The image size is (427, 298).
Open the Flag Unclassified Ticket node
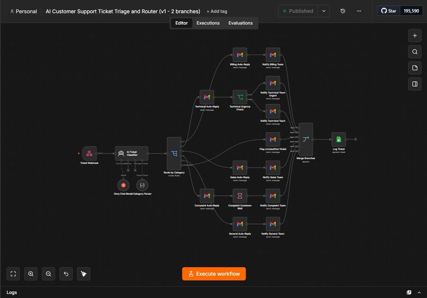[x=273, y=139]
